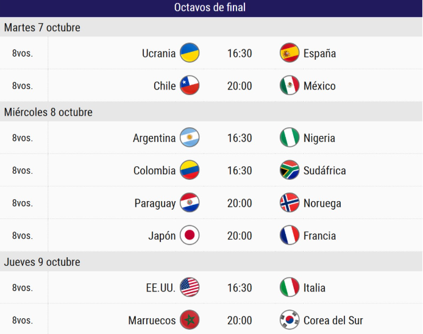Open the Colombia team link
Viewport: 423px width, 334px height.
tap(154, 171)
